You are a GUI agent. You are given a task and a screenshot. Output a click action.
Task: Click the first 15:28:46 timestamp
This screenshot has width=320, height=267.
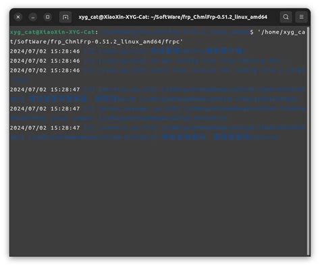pyautogui.click(x=45, y=51)
